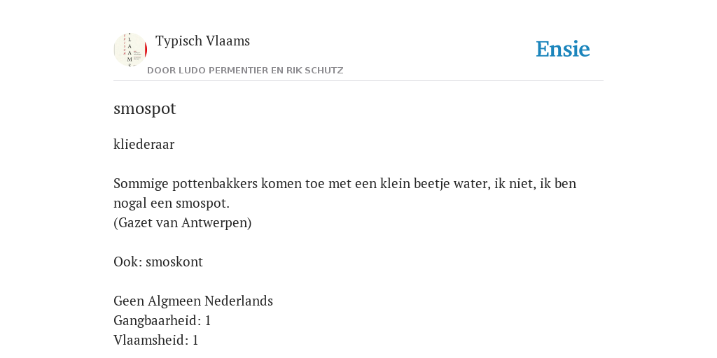This screenshot has height=358, width=717.
Task: Select the smospot heading
Action: coord(144,108)
